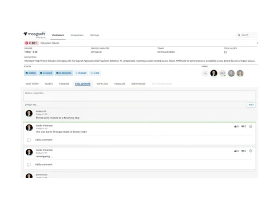Switch to the Alerts tab
Screen dimensions: 279x209
tap(49, 84)
